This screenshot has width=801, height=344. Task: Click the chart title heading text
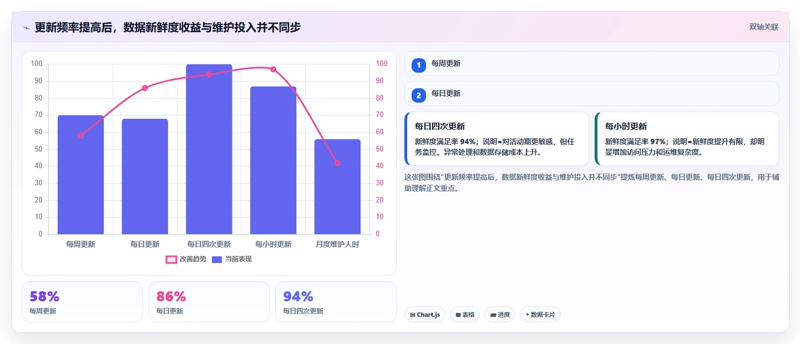click(168, 27)
